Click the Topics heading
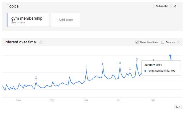 (13, 6)
